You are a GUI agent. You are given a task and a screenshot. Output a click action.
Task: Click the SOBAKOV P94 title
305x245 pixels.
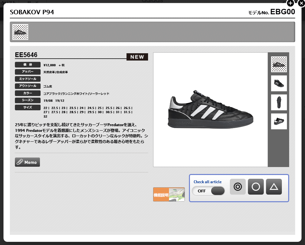pyautogui.click(x=32, y=12)
